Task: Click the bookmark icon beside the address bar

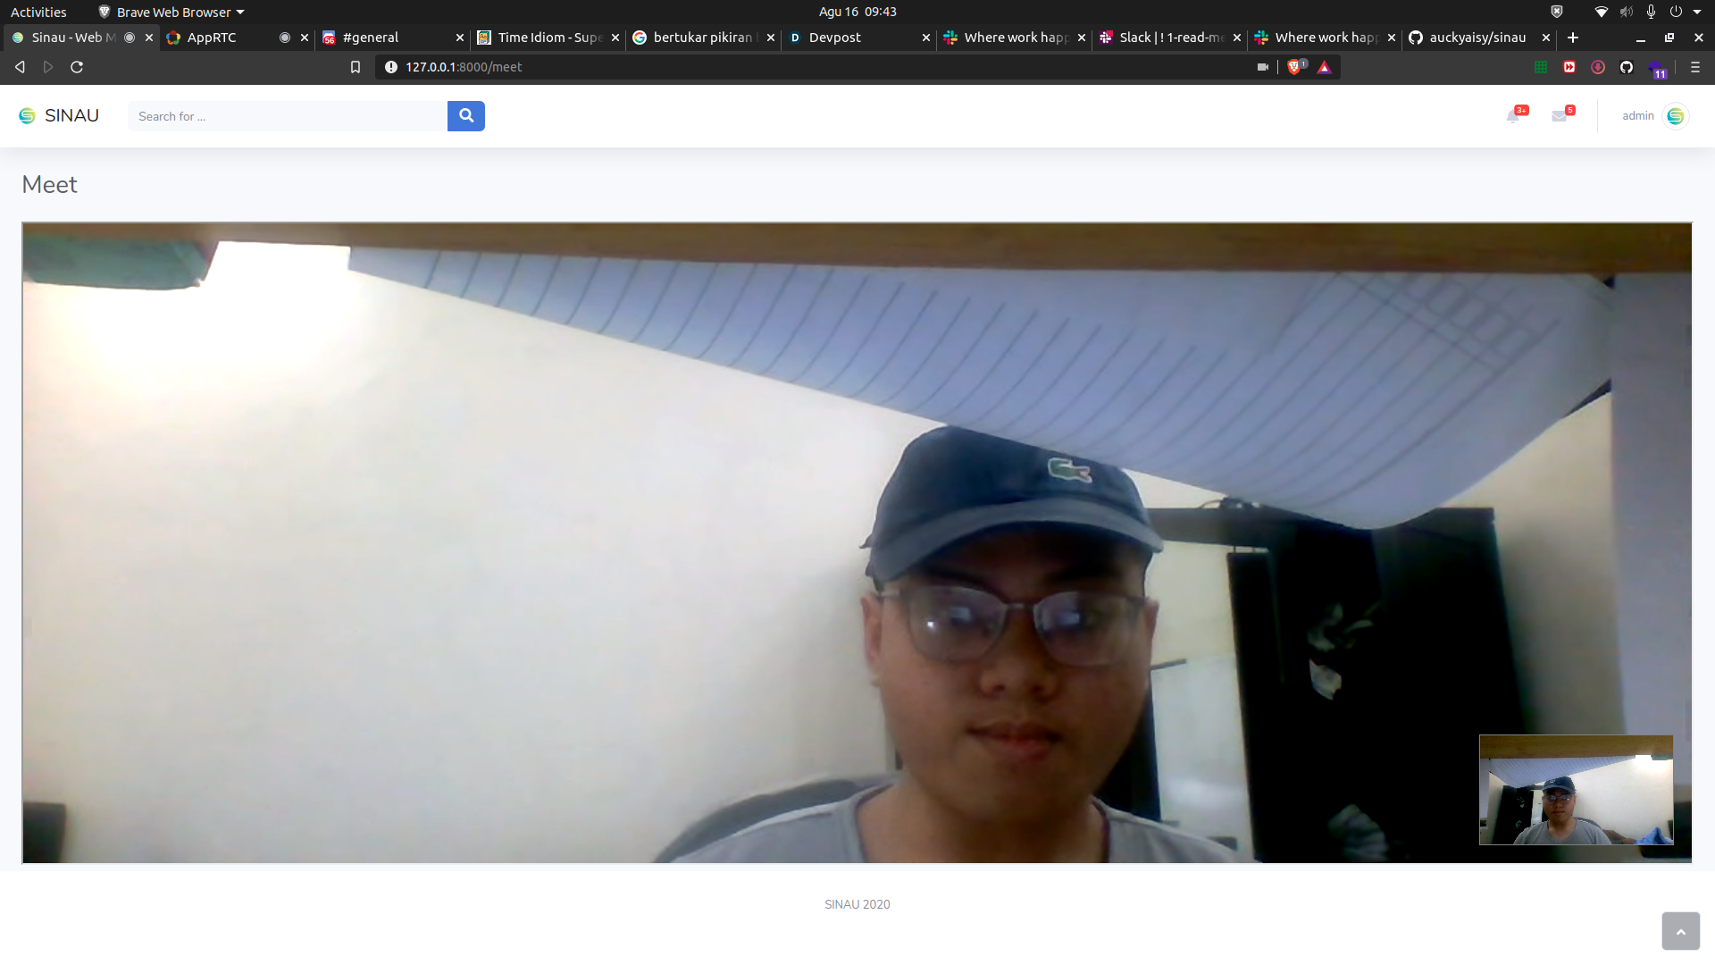Action: click(356, 67)
